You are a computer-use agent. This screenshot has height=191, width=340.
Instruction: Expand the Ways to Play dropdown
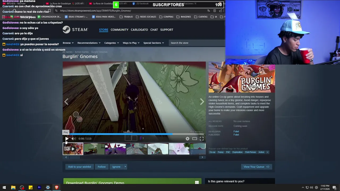point(131,43)
